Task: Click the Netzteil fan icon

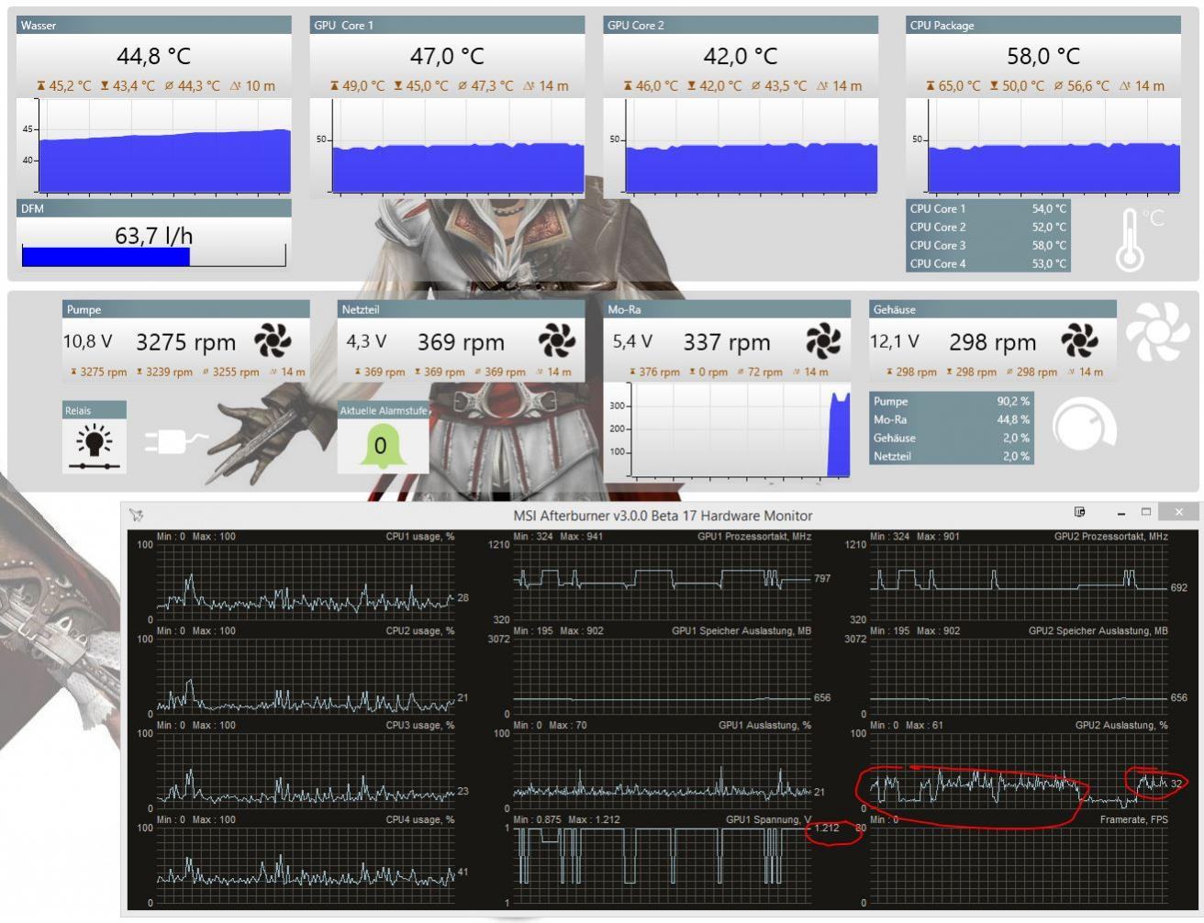Action: (556, 342)
